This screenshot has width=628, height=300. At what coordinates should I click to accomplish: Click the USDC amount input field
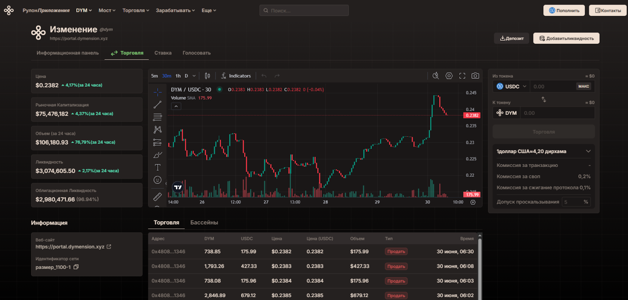click(553, 86)
